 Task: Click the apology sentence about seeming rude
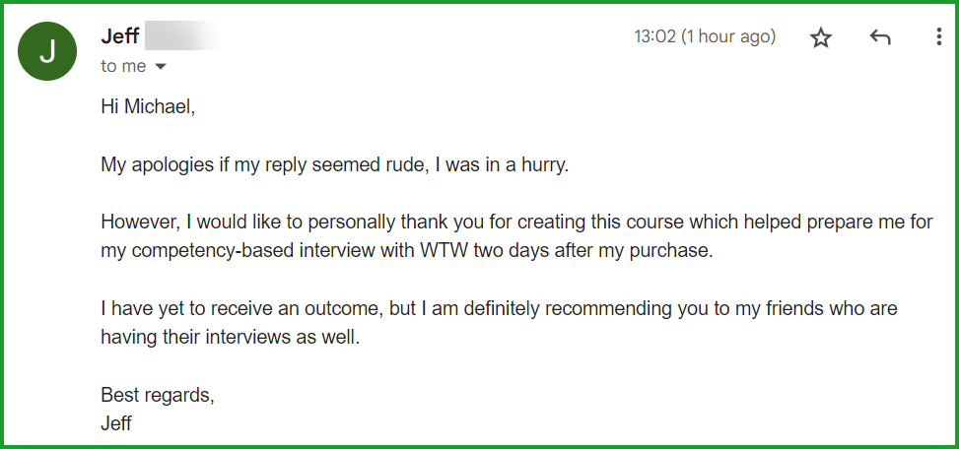tap(335, 164)
